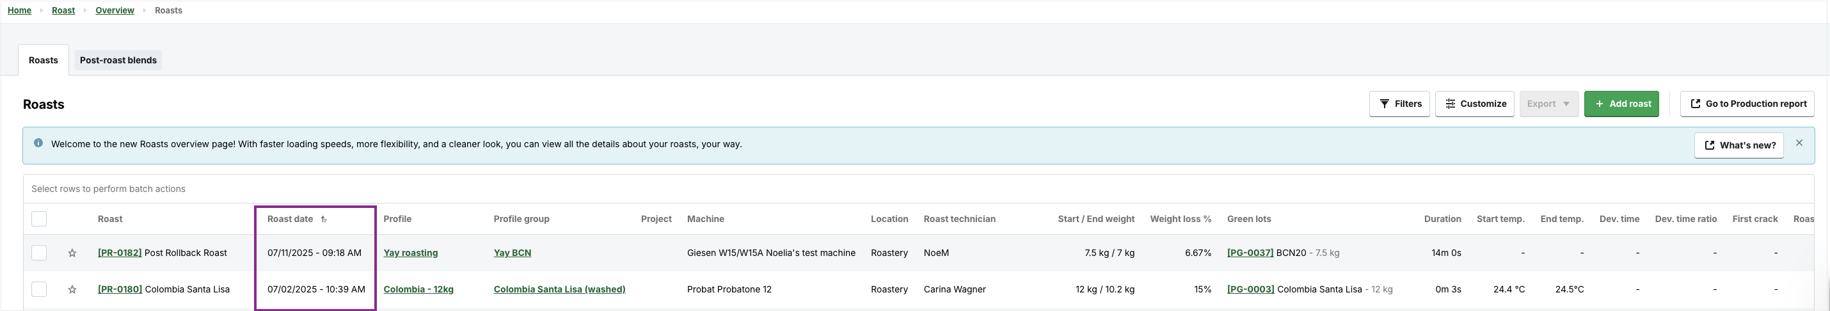Screen dimensions: 1830x311
Task: Click the technician name NoeM
Action: coord(936,253)
